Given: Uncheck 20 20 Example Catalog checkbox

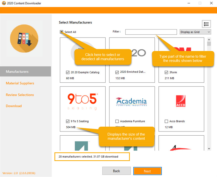Looking at the screenshot, I should [x=68, y=72].
